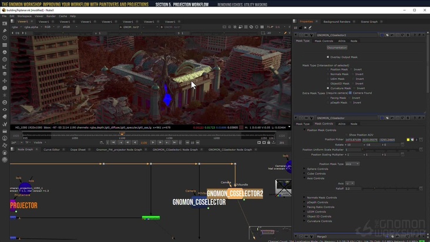Open the Filter nodes circle icon
430x242 pixels.
5,59
